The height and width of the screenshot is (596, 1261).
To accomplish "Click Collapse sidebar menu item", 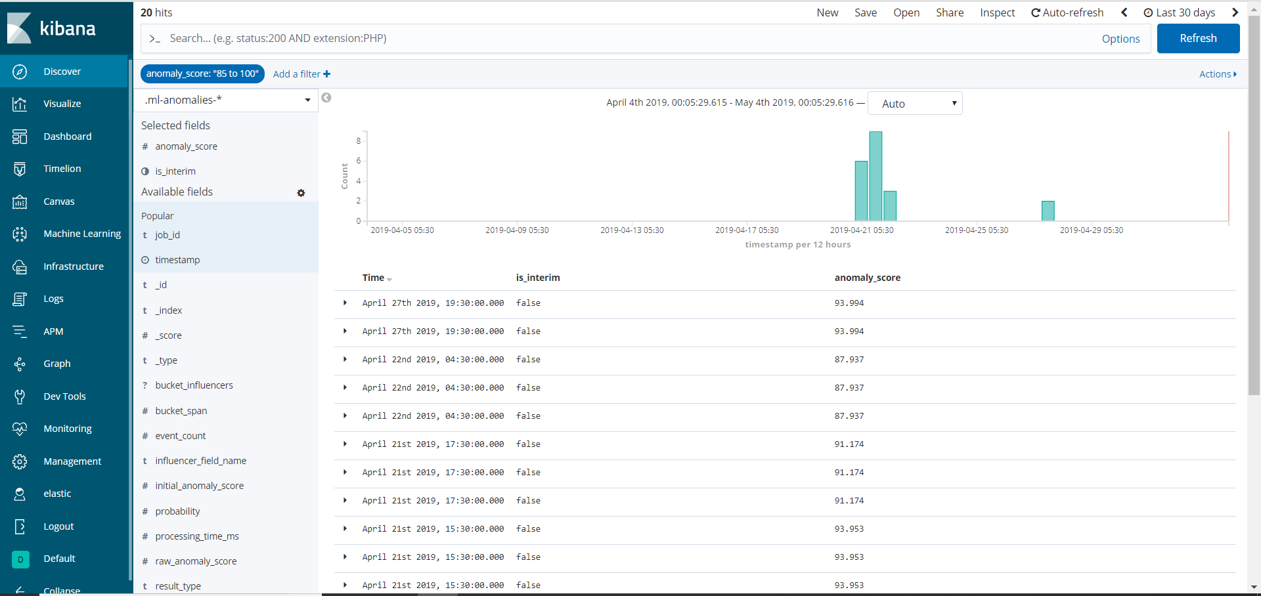I will click(x=62, y=591).
